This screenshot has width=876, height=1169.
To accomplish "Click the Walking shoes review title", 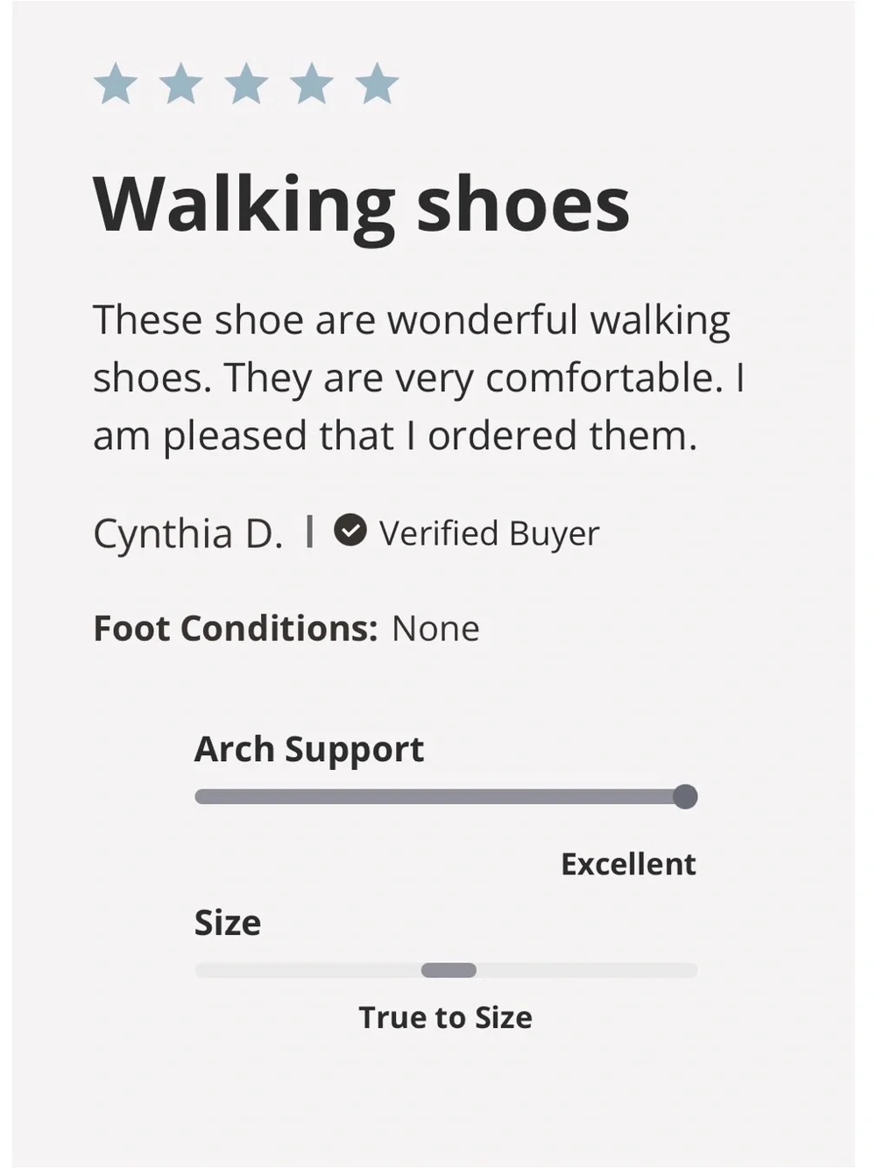I will pyautogui.click(x=361, y=205).
